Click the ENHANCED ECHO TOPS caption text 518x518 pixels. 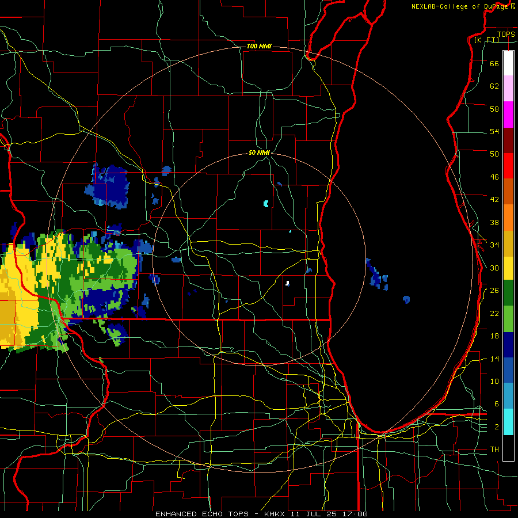[x=202, y=514]
